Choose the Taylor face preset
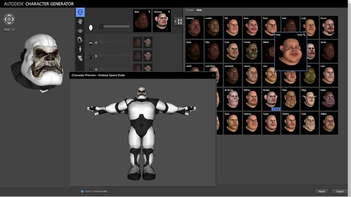 click(x=271, y=123)
